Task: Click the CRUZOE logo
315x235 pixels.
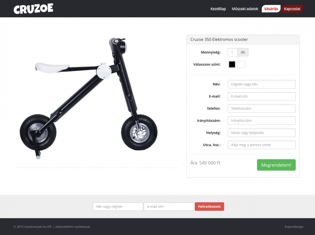Action: 33,9
